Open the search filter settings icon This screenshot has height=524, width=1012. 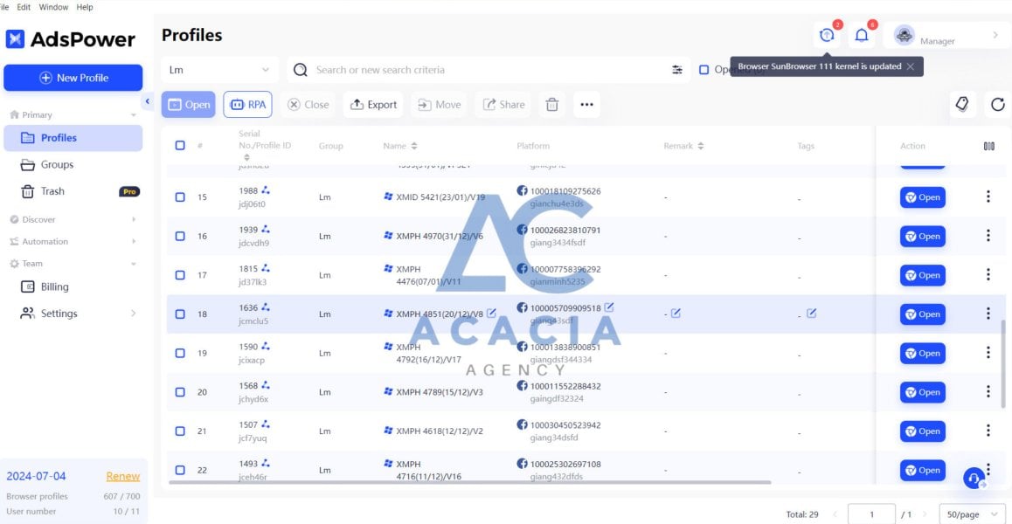pos(677,70)
